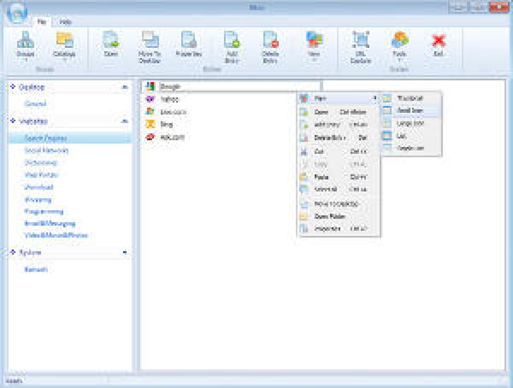The width and height of the screenshot is (513, 388).
Task: Select the Search Engines category
Action: pyautogui.click(x=46, y=138)
